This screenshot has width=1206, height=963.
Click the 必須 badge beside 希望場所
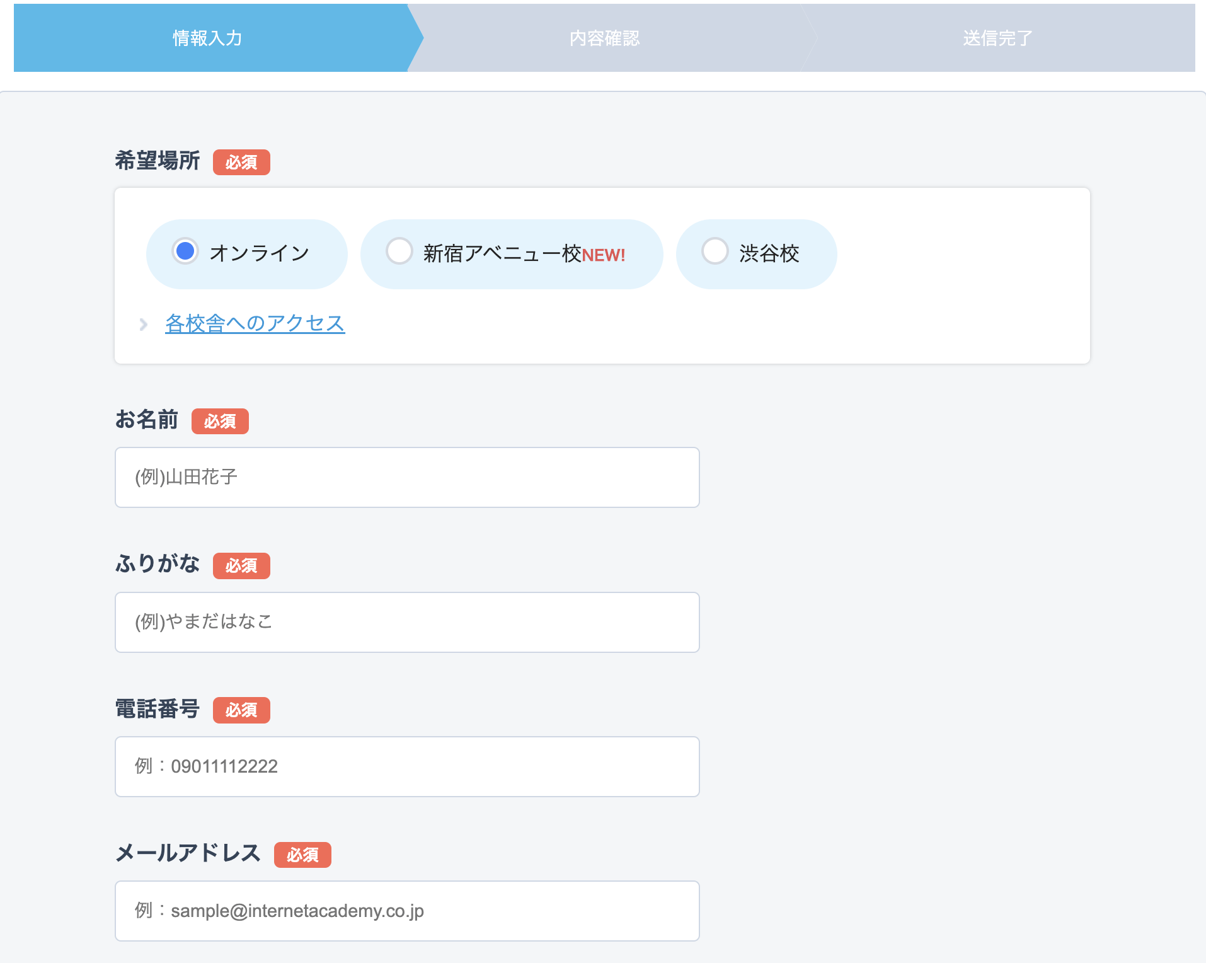241,162
